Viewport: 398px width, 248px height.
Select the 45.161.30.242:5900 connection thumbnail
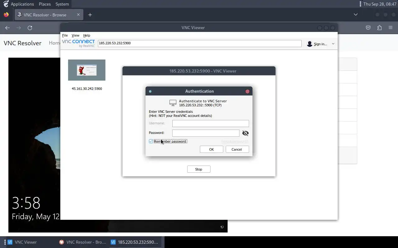coord(87,70)
